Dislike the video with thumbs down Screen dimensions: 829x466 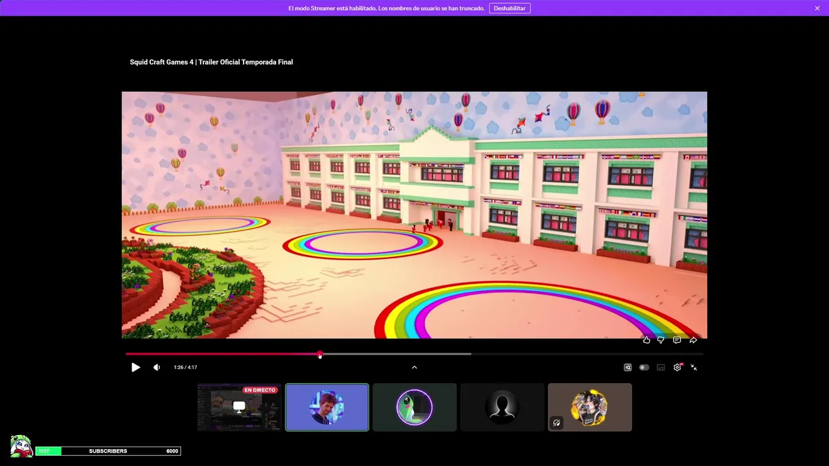pyautogui.click(x=661, y=340)
